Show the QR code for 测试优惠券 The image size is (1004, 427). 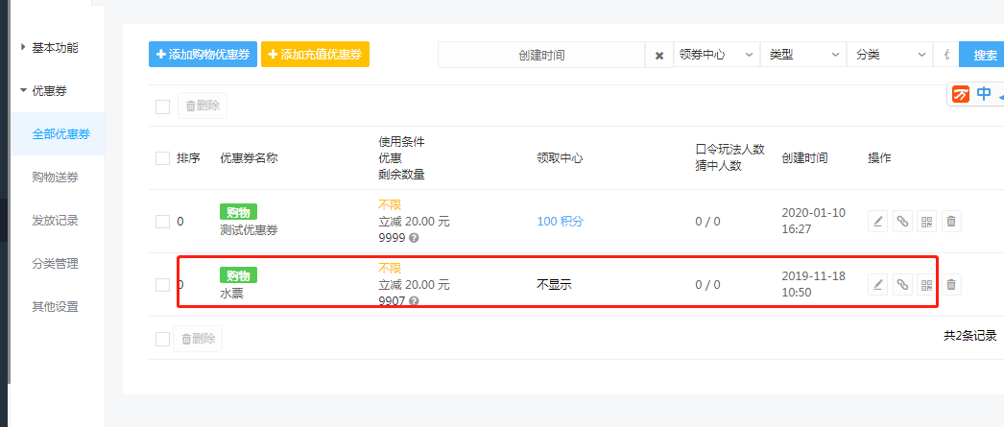tap(926, 222)
